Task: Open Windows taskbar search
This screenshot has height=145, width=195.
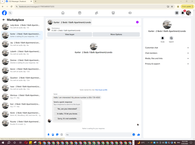Action: (9, 143)
